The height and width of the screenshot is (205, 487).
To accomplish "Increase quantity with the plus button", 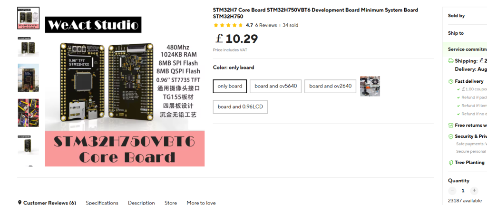I will tap(474, 190).
